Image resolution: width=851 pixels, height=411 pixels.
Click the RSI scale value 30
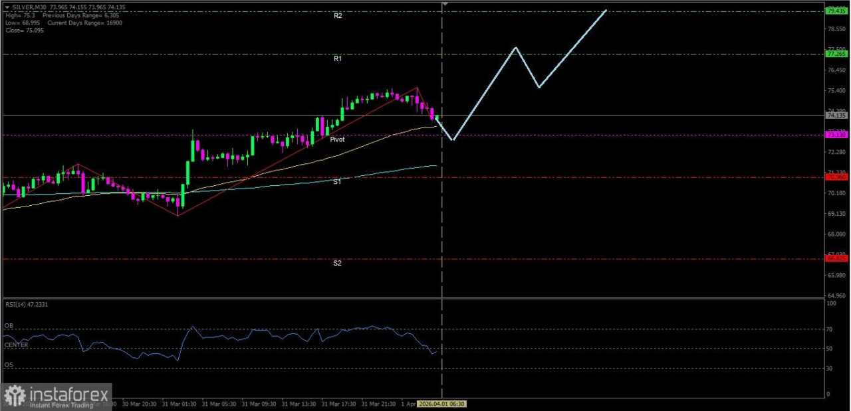pyautogui.click(x=830, y=368)
